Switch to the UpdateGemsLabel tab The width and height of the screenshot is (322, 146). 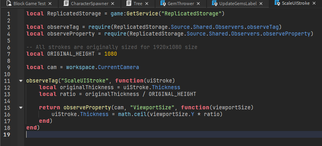[x=238, y=4]
